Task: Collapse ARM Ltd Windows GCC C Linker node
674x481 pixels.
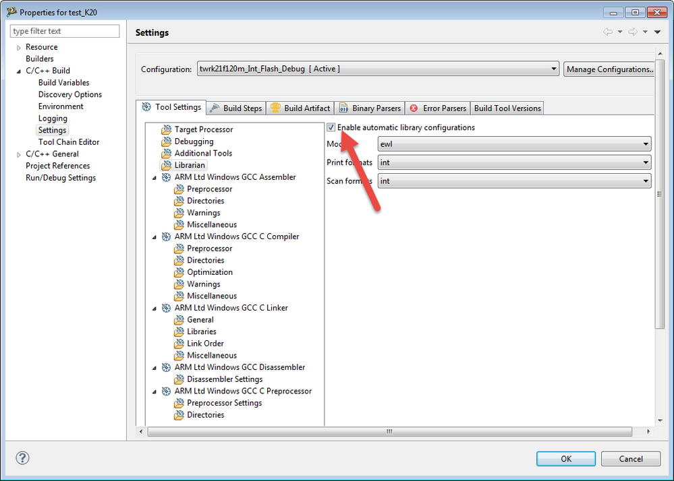Action: [155, 308]
